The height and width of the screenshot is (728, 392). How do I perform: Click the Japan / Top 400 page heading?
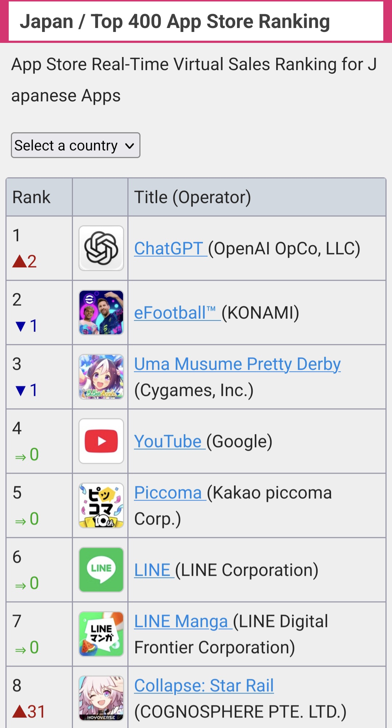click(175, 21)
